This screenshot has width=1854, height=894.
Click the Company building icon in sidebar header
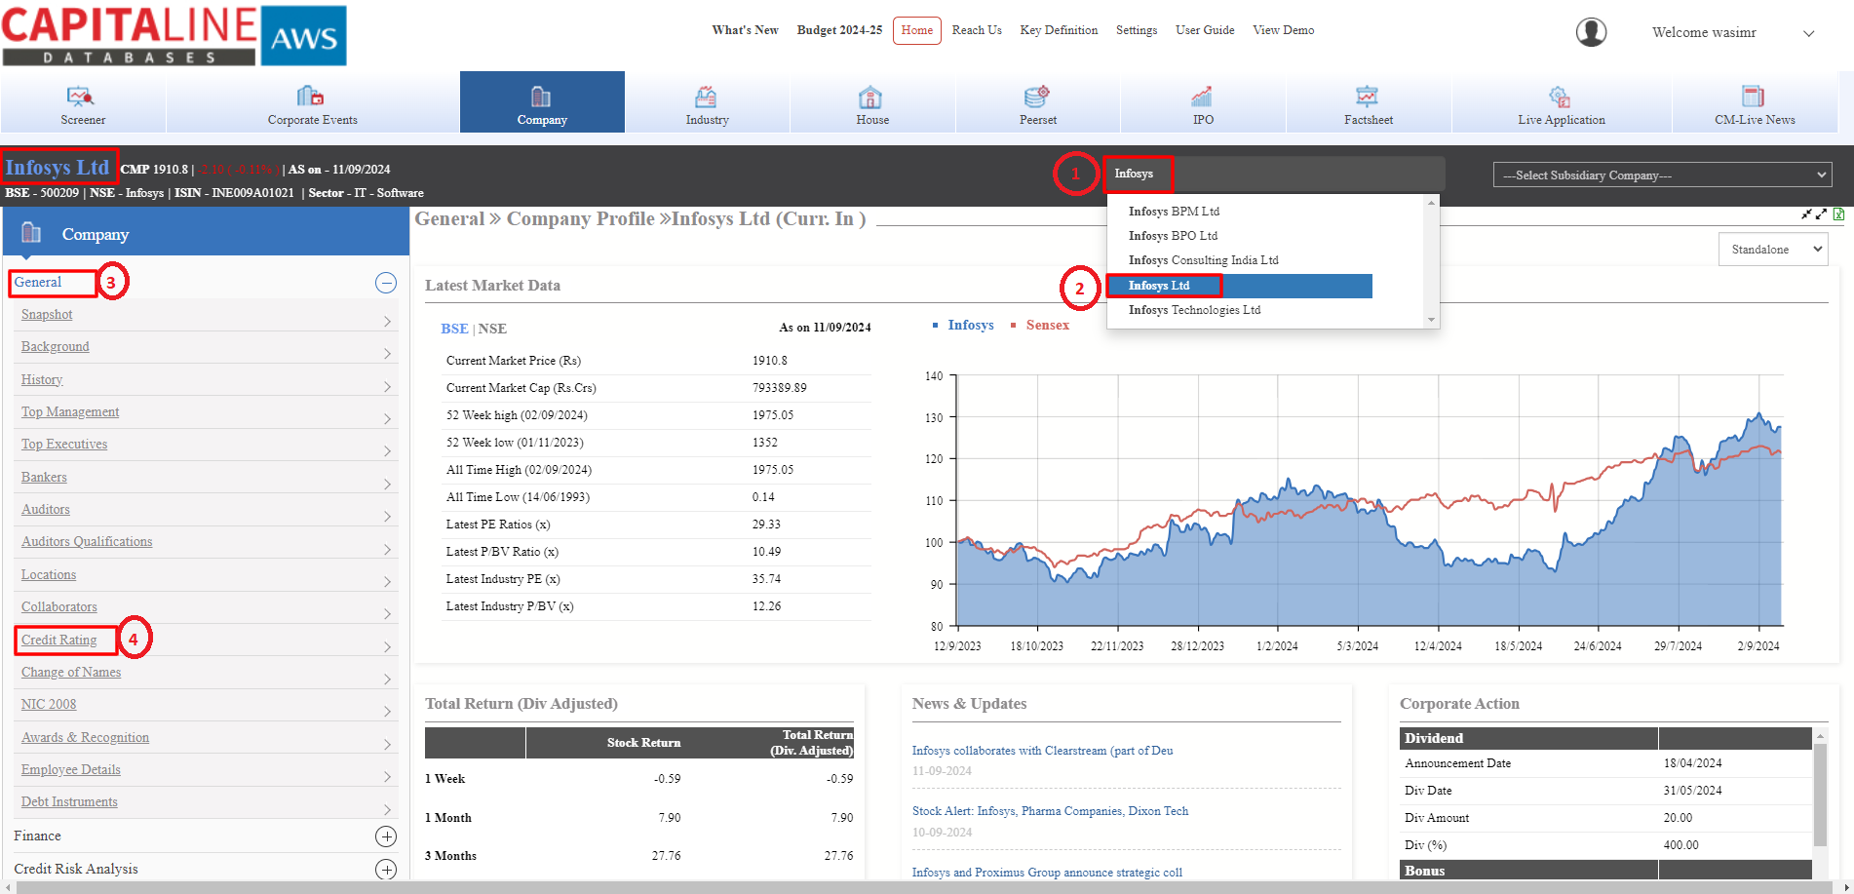click(x=31, y=232)
